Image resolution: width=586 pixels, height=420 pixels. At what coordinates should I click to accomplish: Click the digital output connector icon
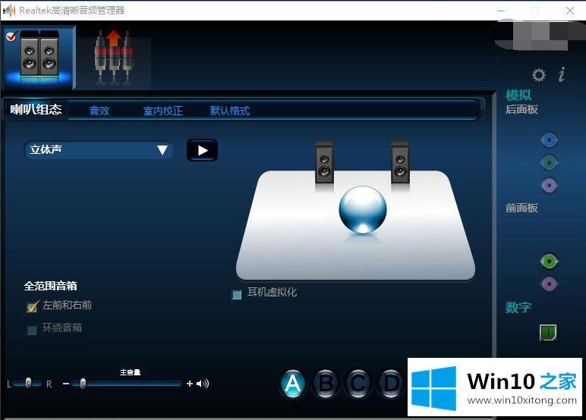pyautogui.click(x=548, y=332)
